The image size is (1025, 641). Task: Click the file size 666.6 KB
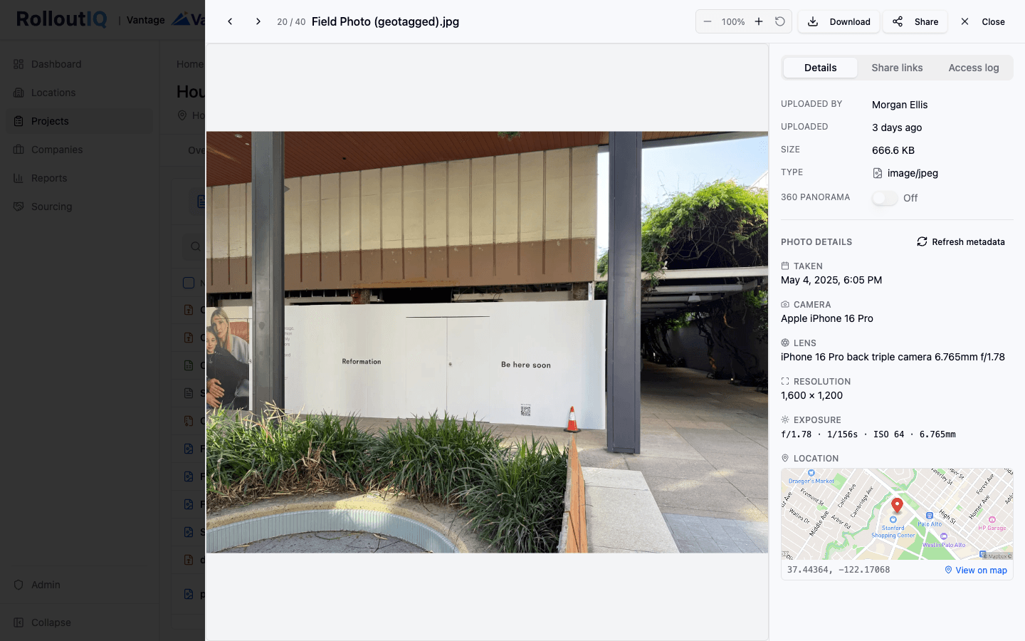(893, 150)
